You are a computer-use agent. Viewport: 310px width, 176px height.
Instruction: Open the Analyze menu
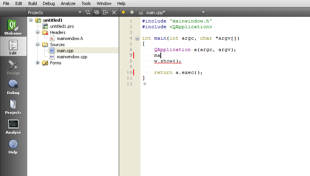tap(68, 3)
